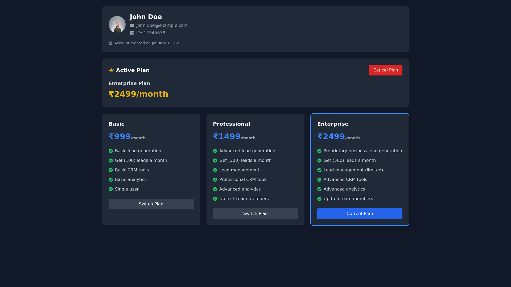Click the Enterprise Plan price ₹2499/month
The height and width of the screenshot is (287, 511).
pyautogui.click(x=138, y=94)
